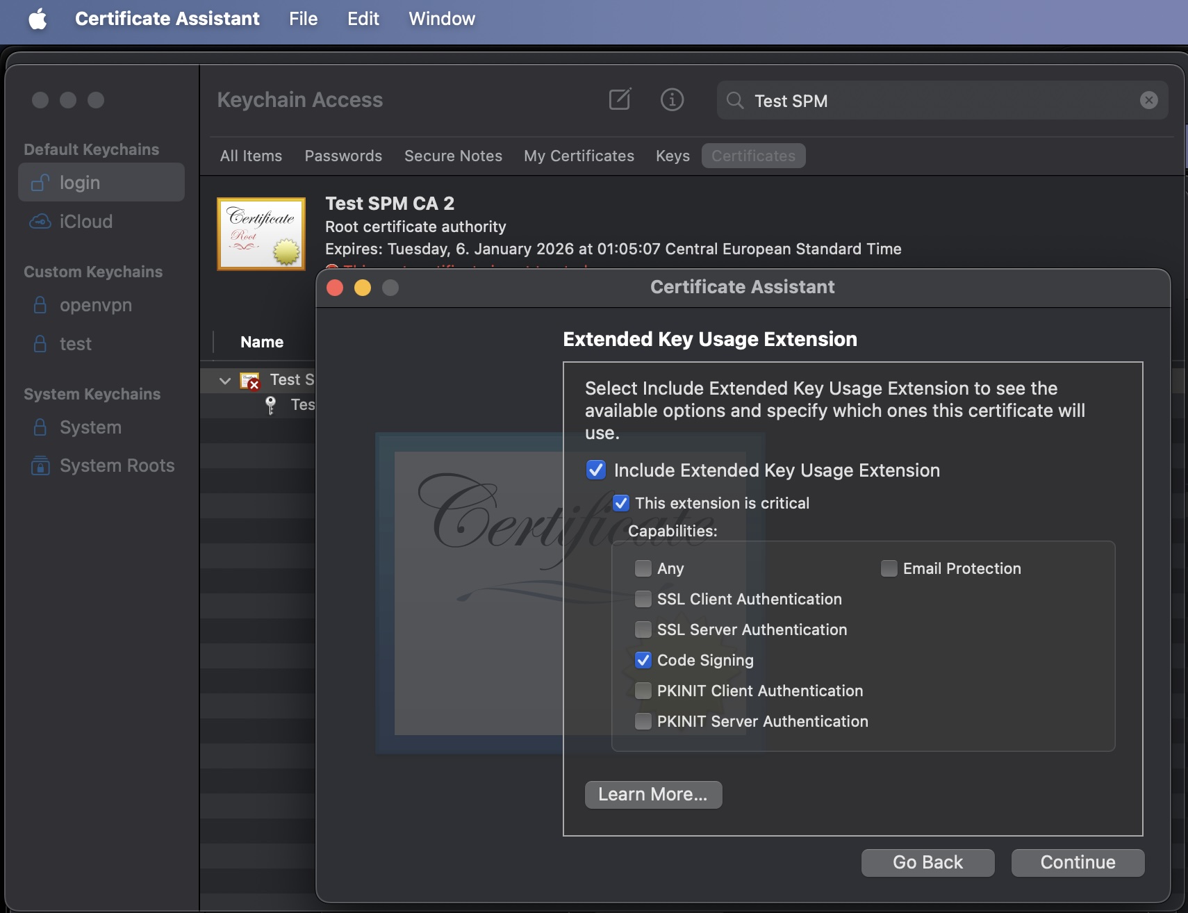
Task: Click the search magnifier icon in Keychain Access
Action: coord(735,101)
